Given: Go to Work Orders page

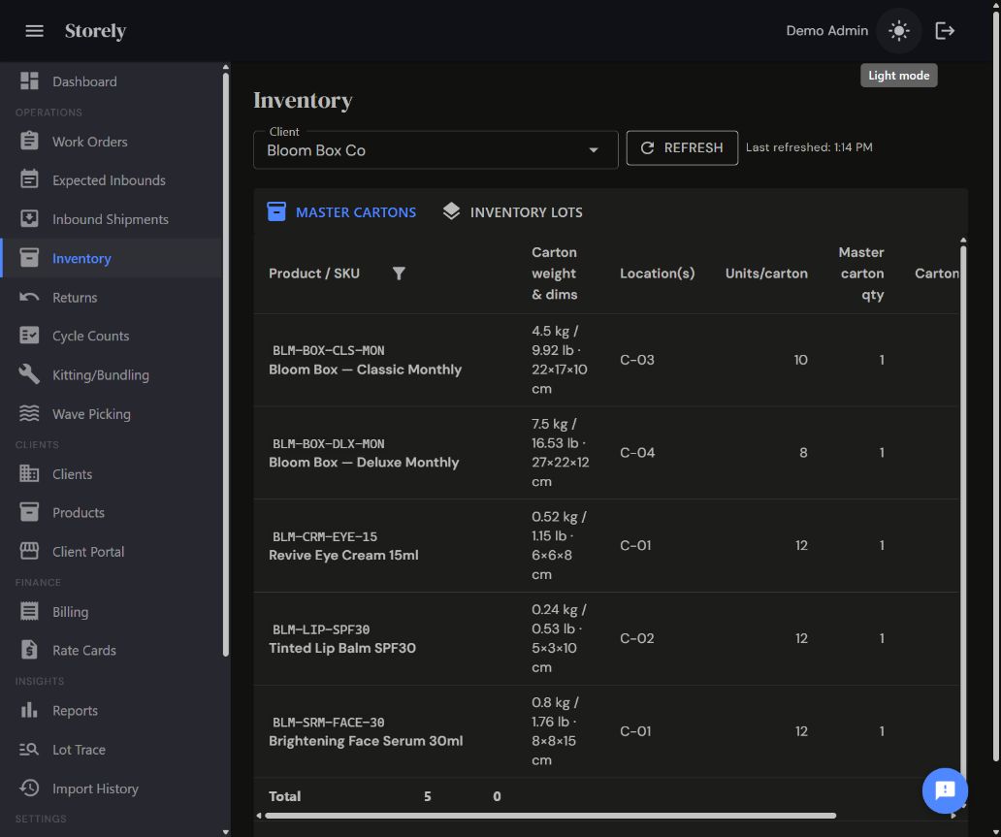Looking at the screenshot, I should coord(112,141).
